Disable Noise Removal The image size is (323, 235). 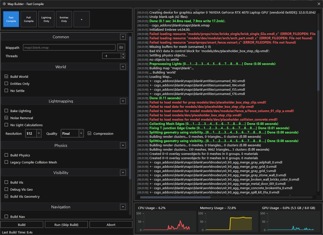[x=6, y=118]
